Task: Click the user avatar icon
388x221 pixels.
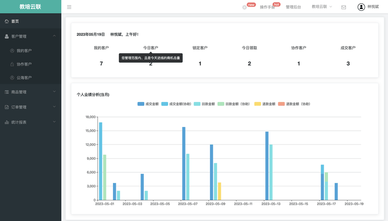Action: point(361,7)
